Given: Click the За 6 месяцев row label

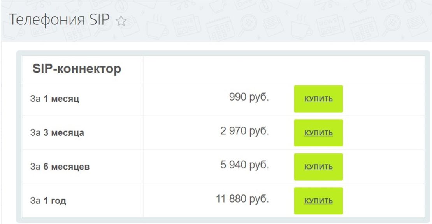Looking at the screenshot, I should pos(60,167).
